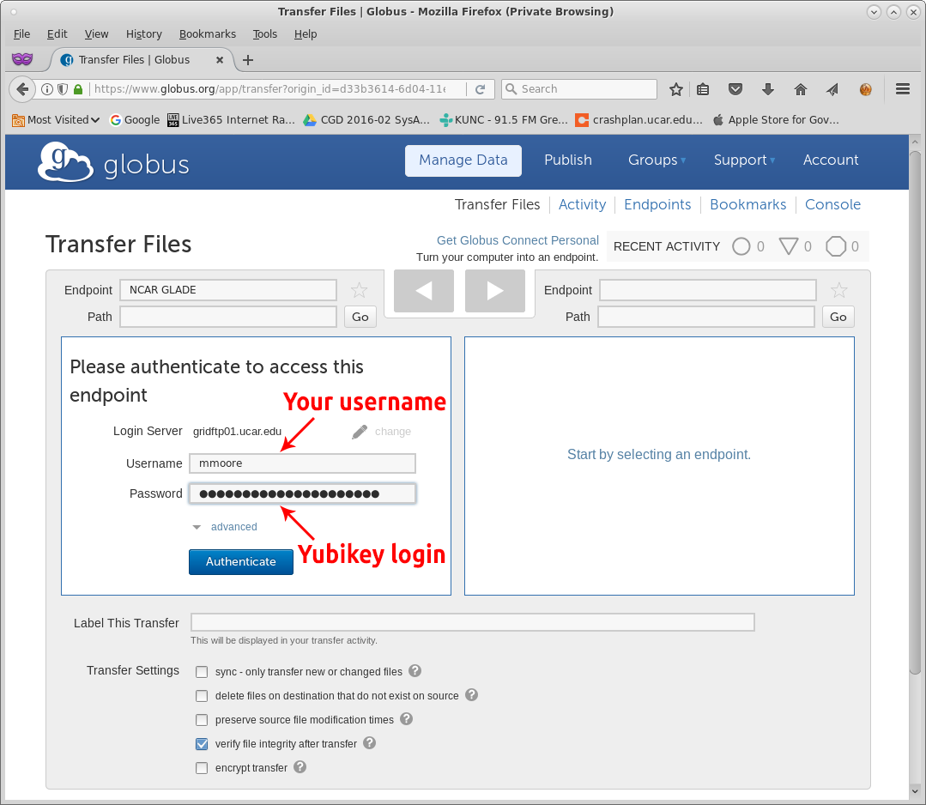This screenshot has height=805, width=926.
Task: Open the Support dropdown menu
Action: click(x=744, y=160)
